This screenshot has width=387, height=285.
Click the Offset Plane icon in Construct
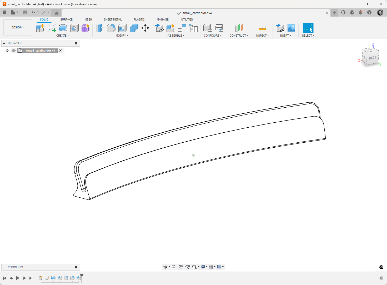click(239, 28)
